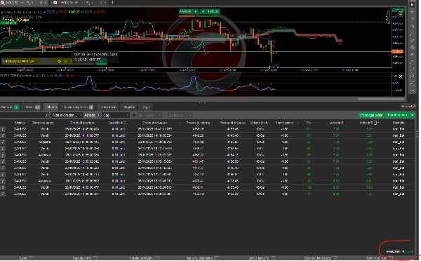
Task: Click the expand chart icon near price axis
Action: [401, 13]
